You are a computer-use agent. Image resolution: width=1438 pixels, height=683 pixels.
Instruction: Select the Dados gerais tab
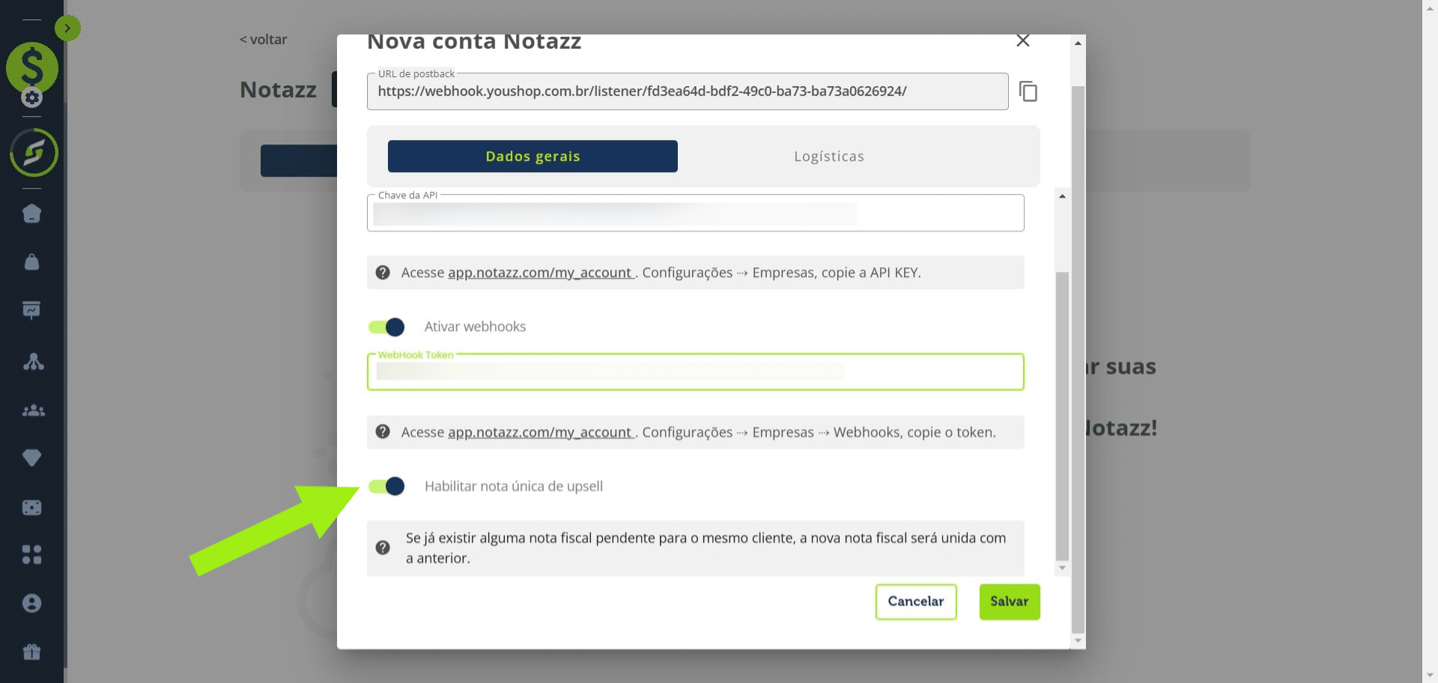click(x=533, y=157)
